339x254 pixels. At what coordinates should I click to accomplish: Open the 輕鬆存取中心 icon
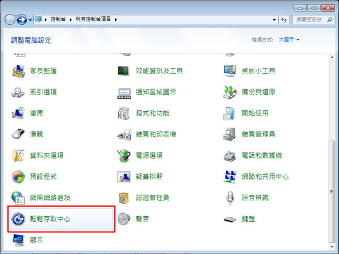(18, 219)
